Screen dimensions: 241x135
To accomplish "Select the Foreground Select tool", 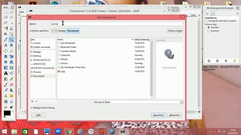I will click(x=6, y=34).
